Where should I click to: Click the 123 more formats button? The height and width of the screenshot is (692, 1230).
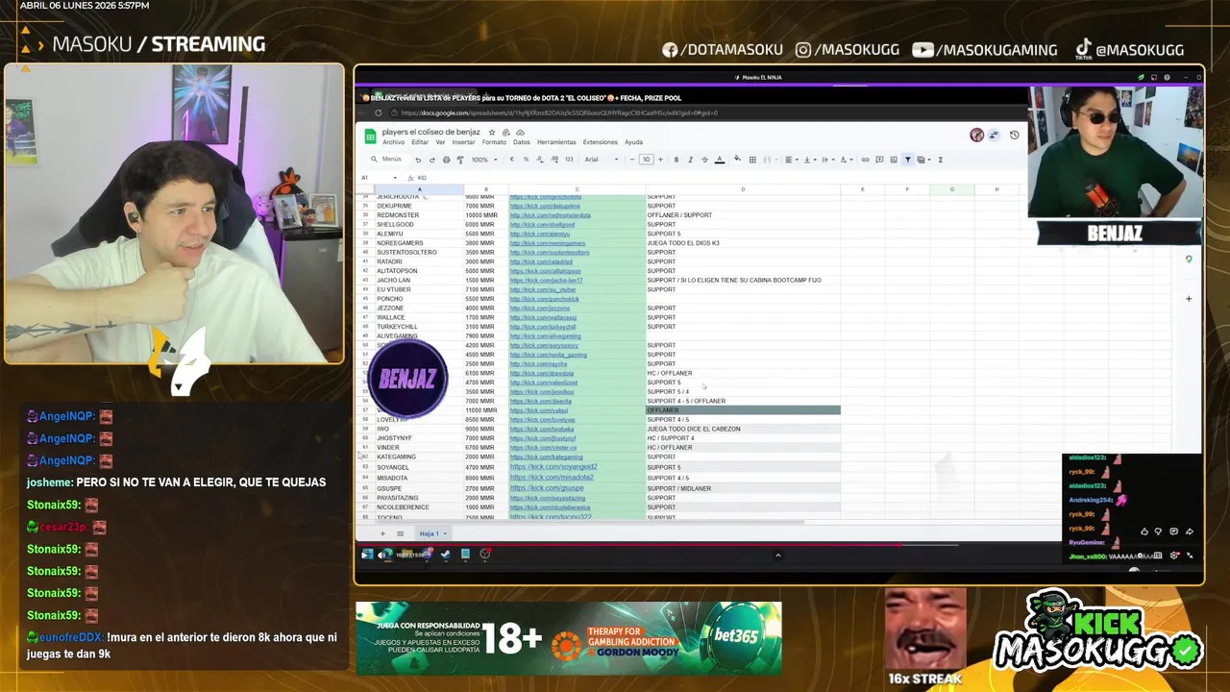tap(569, 160)
